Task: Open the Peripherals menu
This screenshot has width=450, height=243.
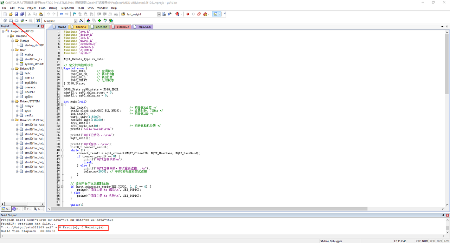Action: click(67, 8)
